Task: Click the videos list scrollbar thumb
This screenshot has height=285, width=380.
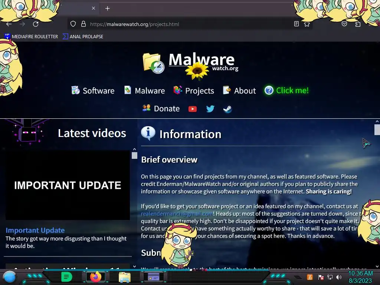Action: point(134,155)
